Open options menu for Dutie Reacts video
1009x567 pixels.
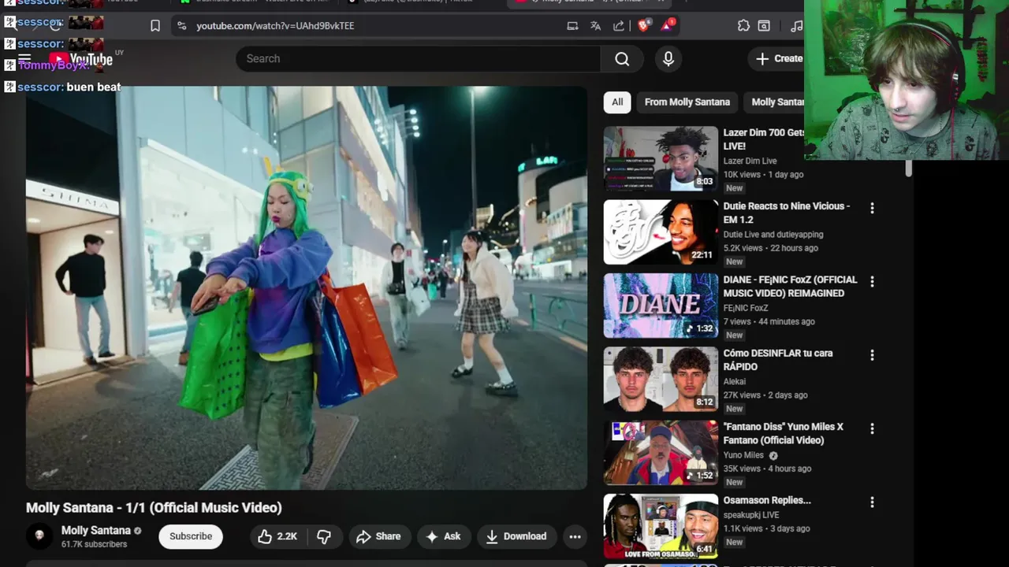click(x=872, y=208)
